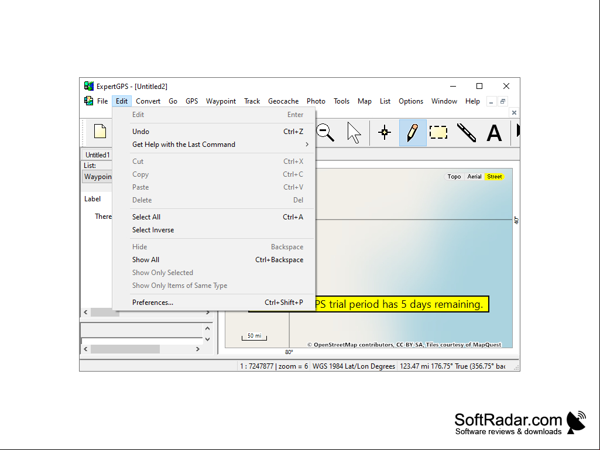600x450 pixels.
Task: Open the Photo menu
Action: (x=316, y=101)
